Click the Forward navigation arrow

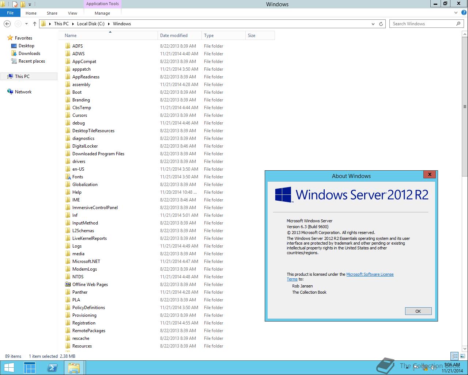(18, 24)
